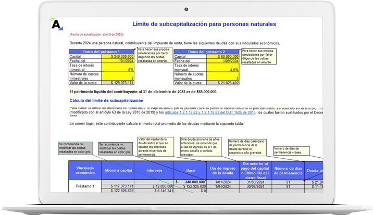Click the yellow 4,5% monthly interest cell
Screen dimensions: 373x215
pos(222,67)
